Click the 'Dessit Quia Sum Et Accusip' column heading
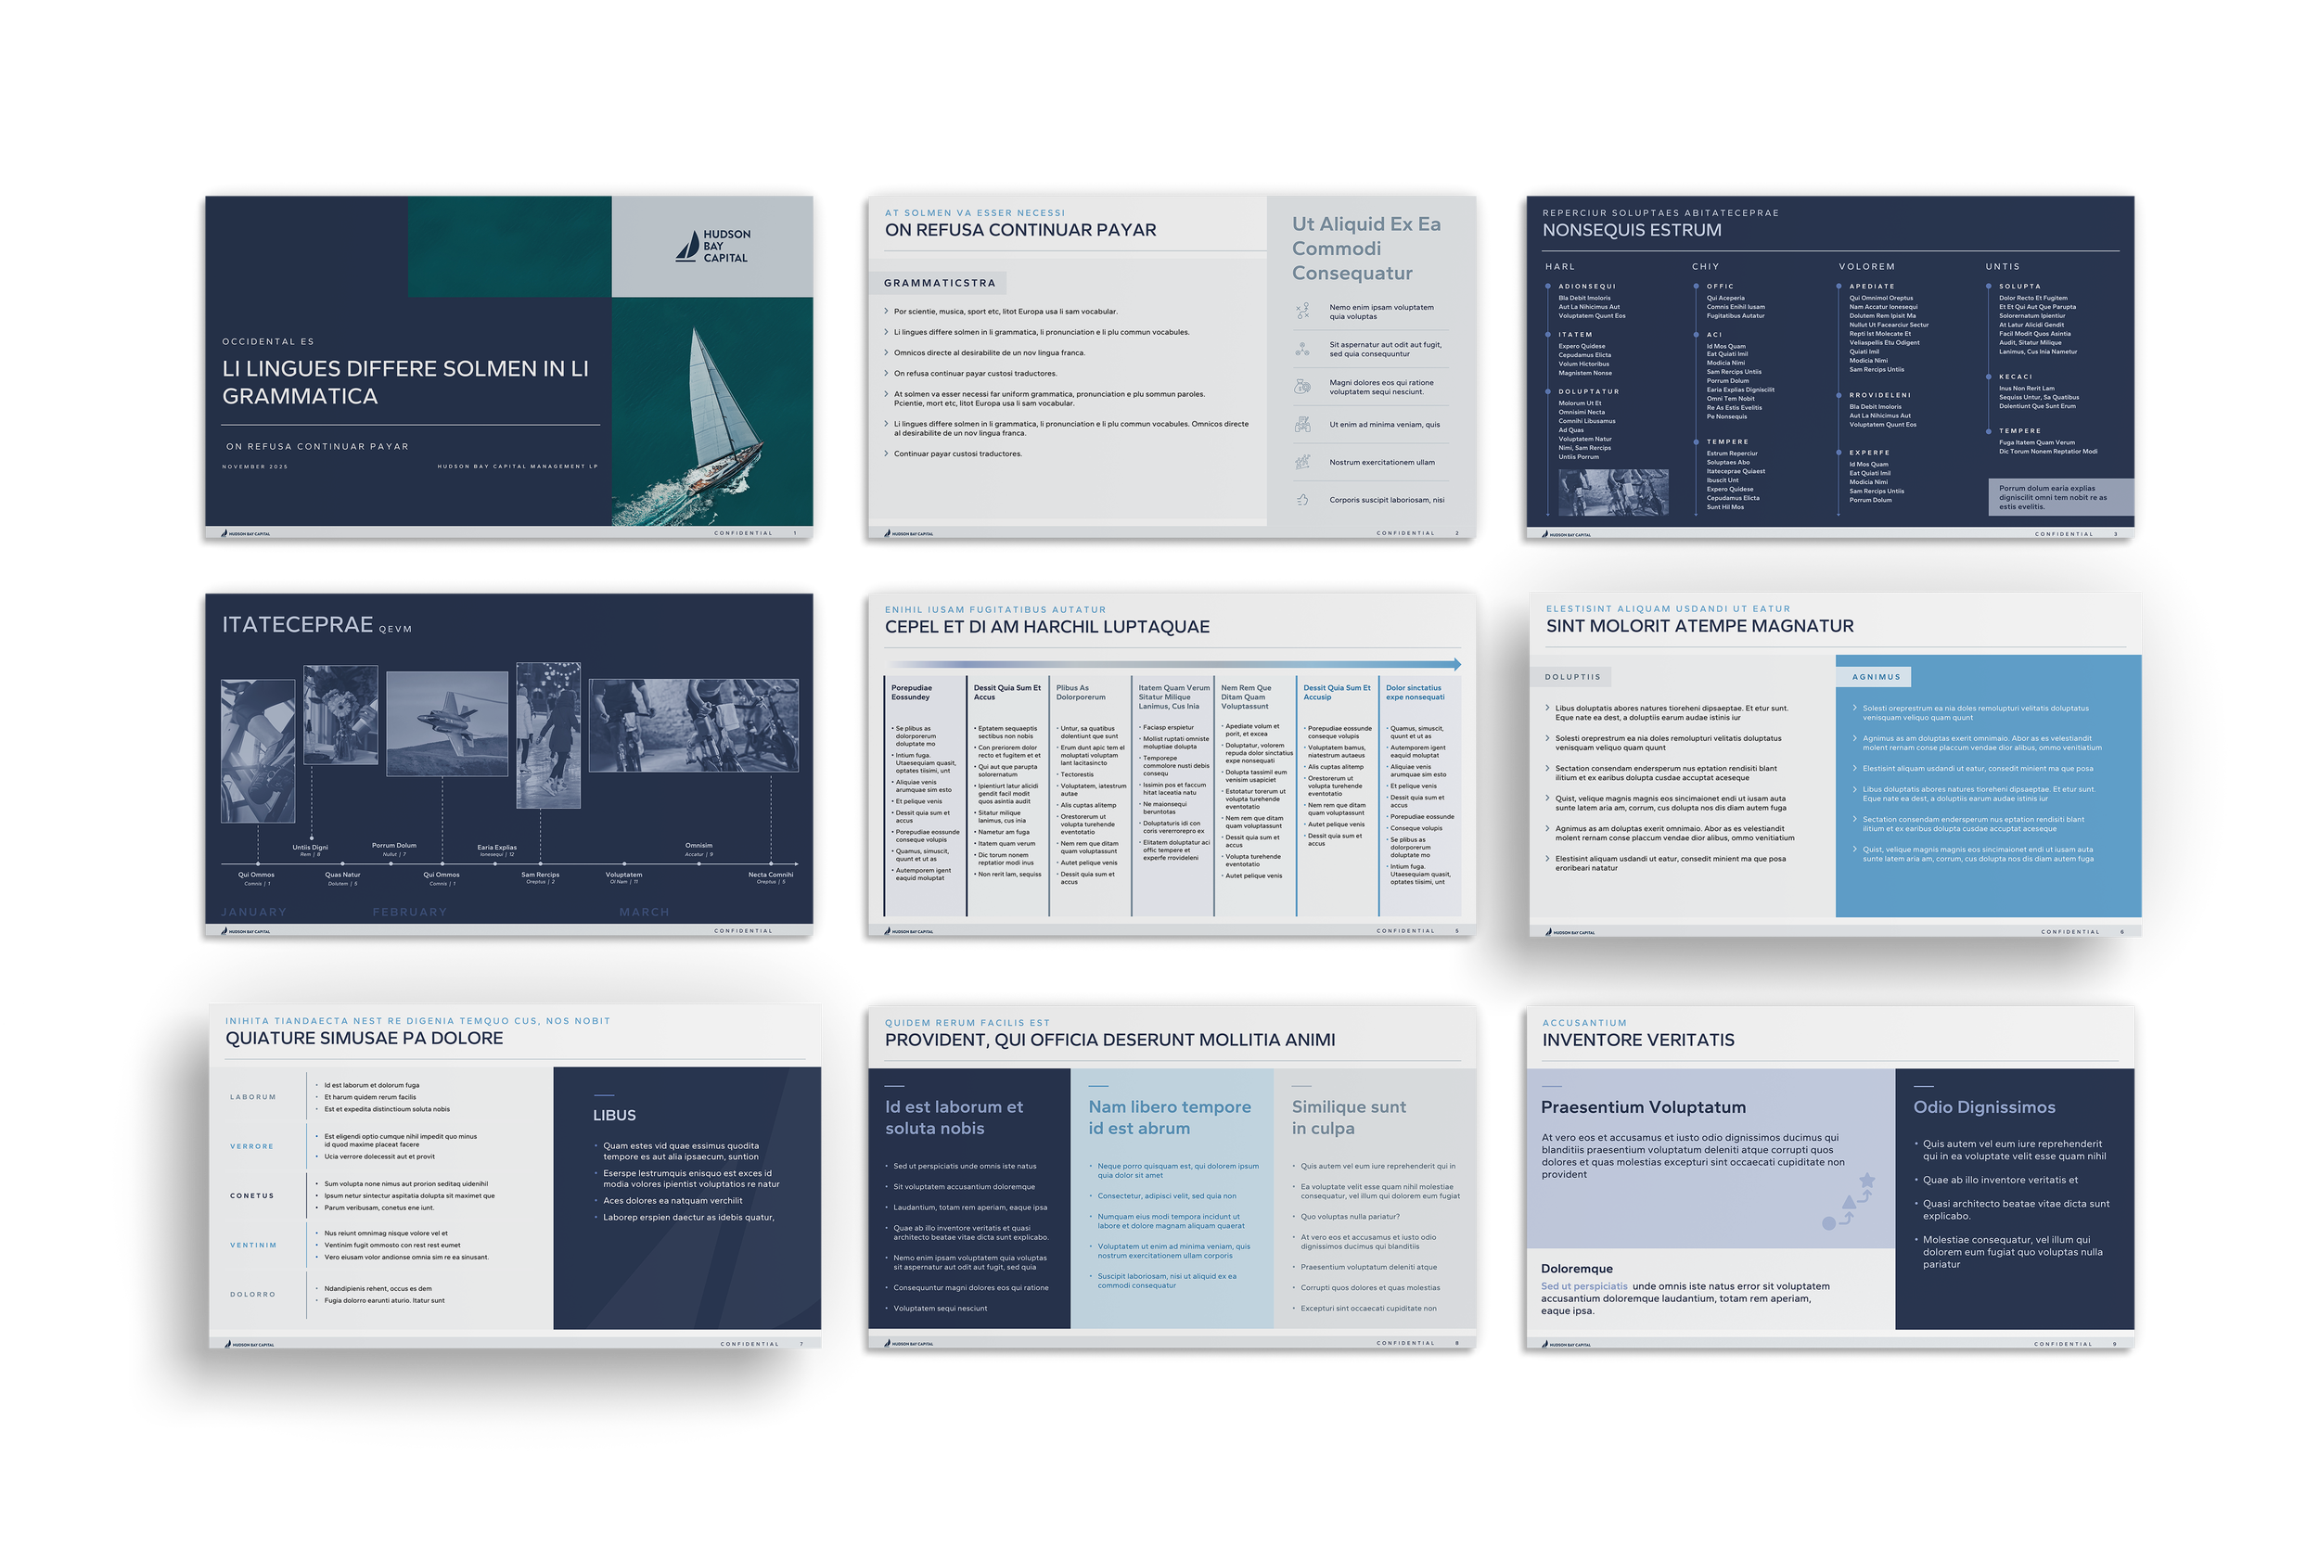2319x1546 pixels. pyautogui.click(x=1336, y=692)
